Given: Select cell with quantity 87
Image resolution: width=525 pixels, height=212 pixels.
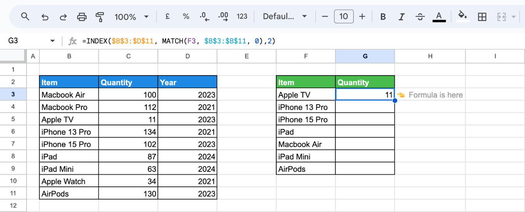Looking at the screenshot, I should tap(128, 156).
